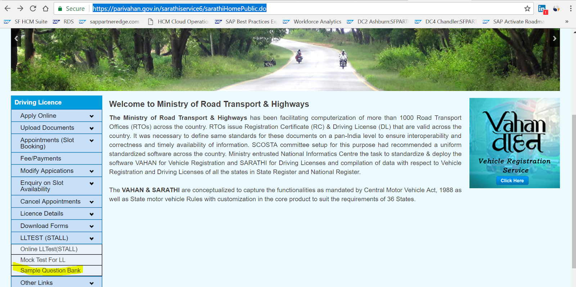Go to next banner slide arrow
This screenshot has width=576, height=287.
click(x=554, y=38)
